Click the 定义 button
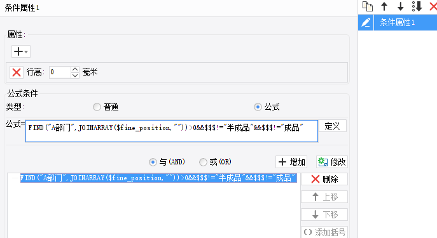Image resolution: width=437 pixels, height=238 pixels. coord(333,126)
